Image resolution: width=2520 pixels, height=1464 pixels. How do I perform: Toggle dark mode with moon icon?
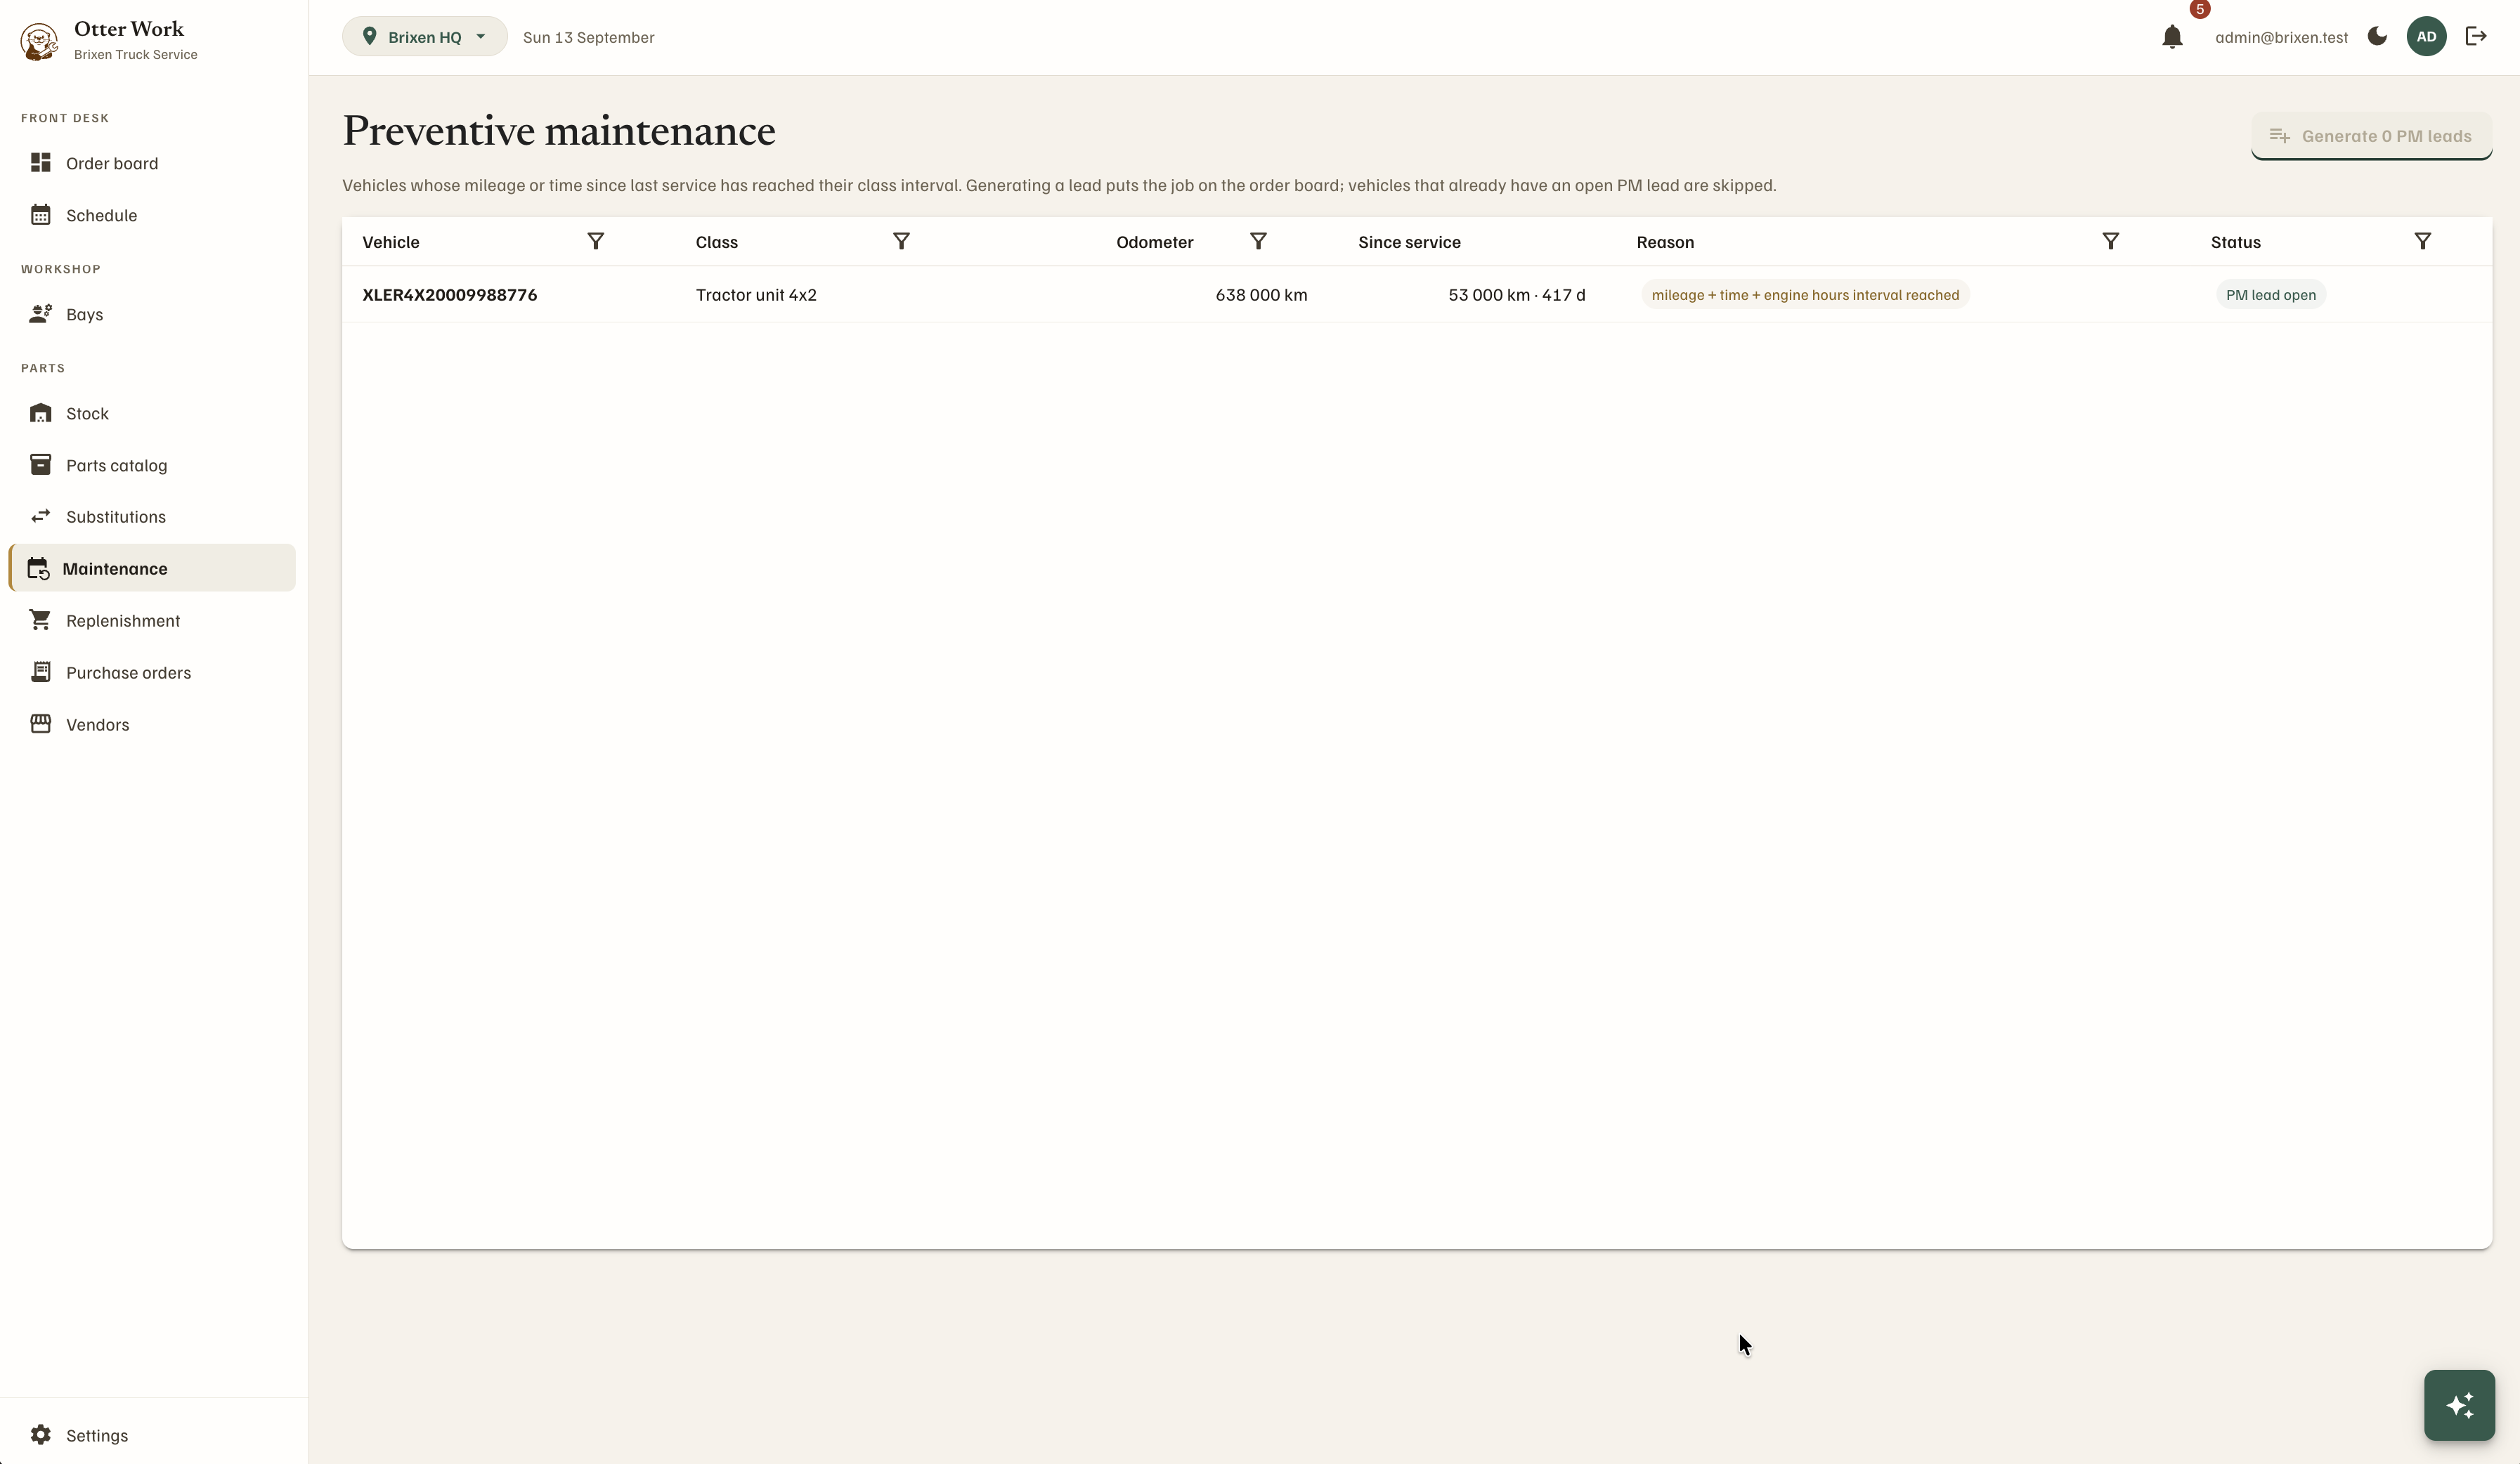tap(2378, 37)
